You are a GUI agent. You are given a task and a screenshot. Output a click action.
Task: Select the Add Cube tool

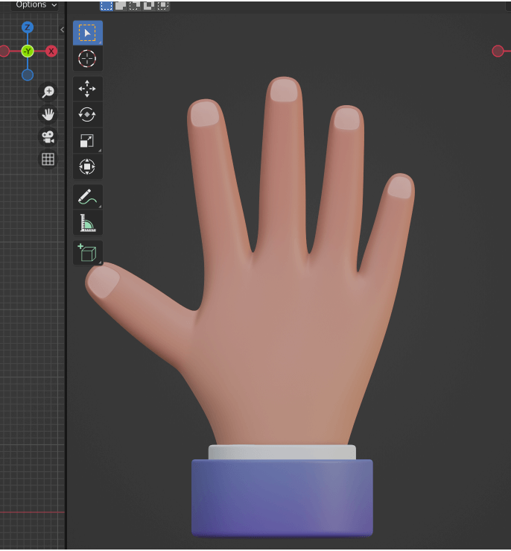(87, 253)
